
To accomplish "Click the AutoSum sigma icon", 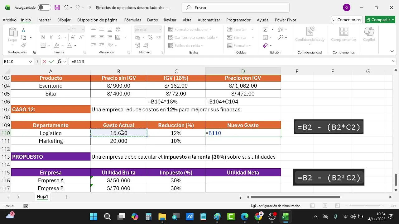I will tap(265, 29).
